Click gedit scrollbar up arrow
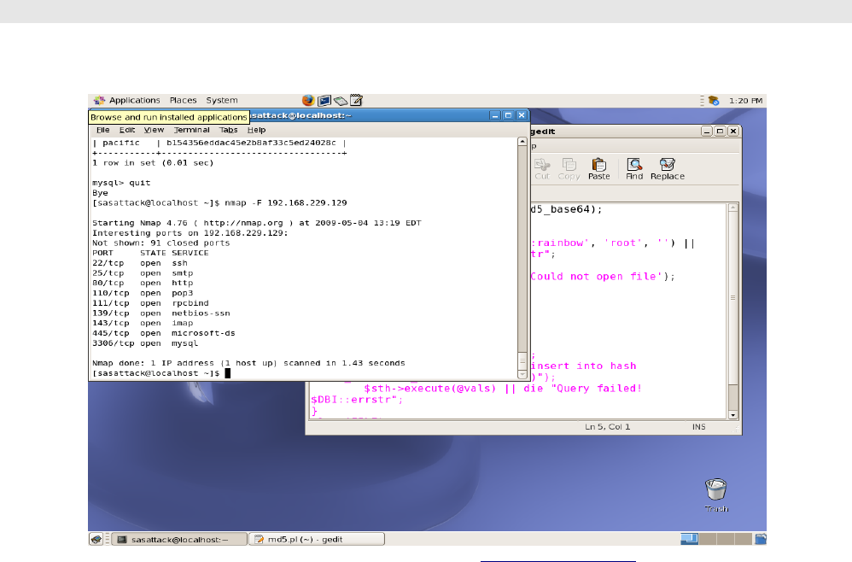 pyautogui.click(x=733, y=208)
